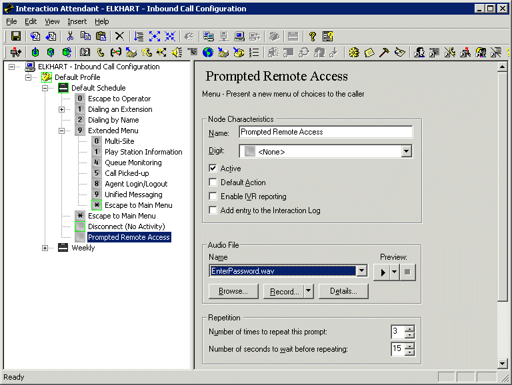Click the Browse... button
Image resolution: width=512 pixels, height=385 pixels.
(233, 291)
